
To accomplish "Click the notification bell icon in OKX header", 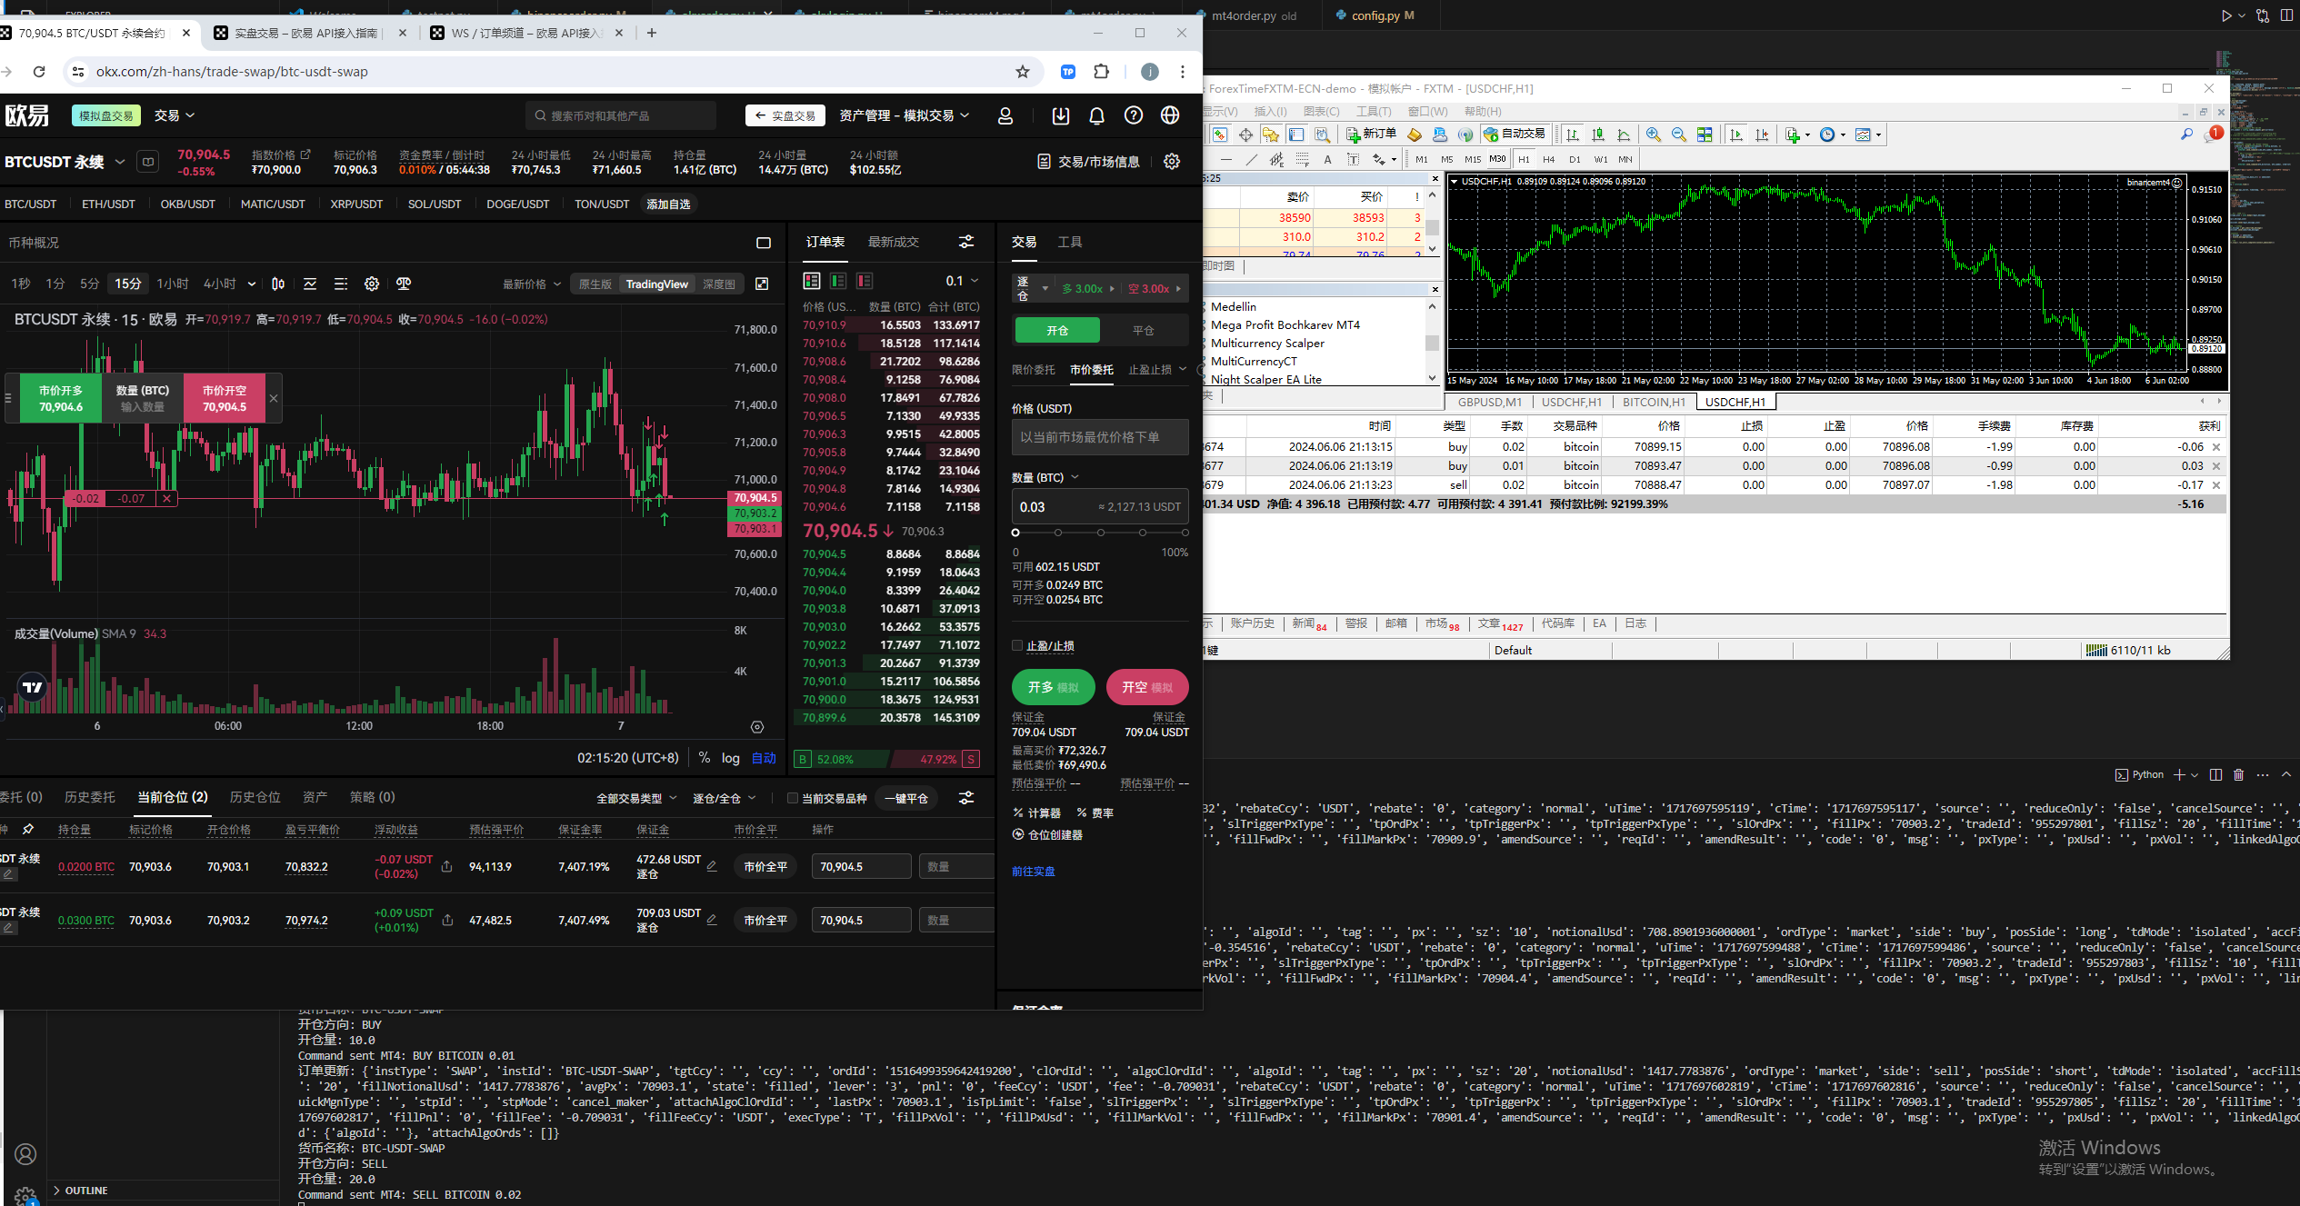I will [x=1096, y=115].
